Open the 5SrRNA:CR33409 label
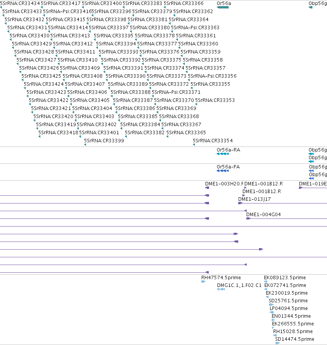Screen dimensions: 327x345 click(x=80, y=68)
